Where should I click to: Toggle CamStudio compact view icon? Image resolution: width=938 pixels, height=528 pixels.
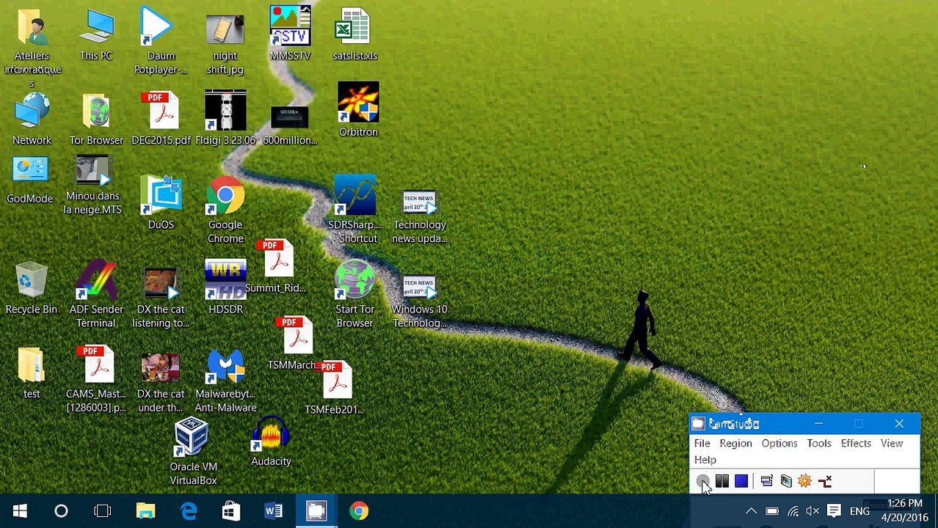click(x=767, y=481)
